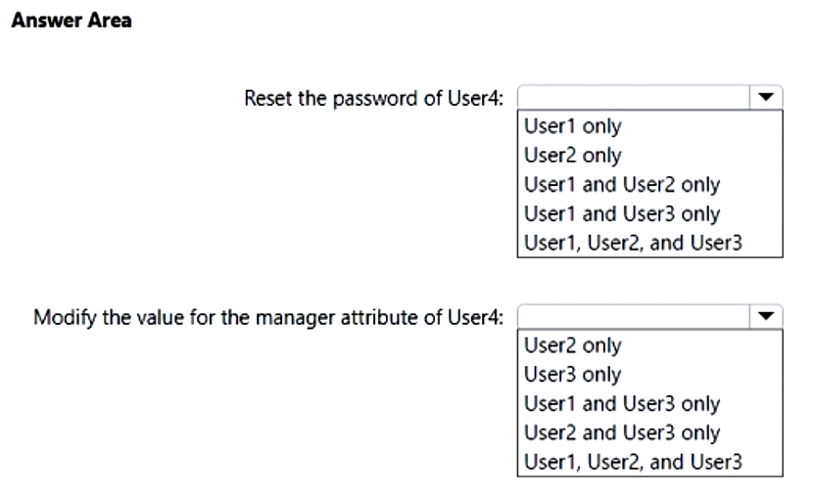815x503 pixels.
Task: Click the word 'Modify' in the second label
Action: 59,318
